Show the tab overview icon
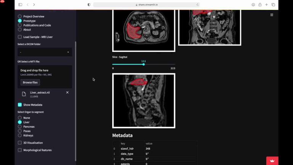The image size is (293, 165). coord(273,5)
